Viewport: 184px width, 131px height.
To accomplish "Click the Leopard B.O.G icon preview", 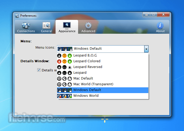I will click(x=64, y=56).
